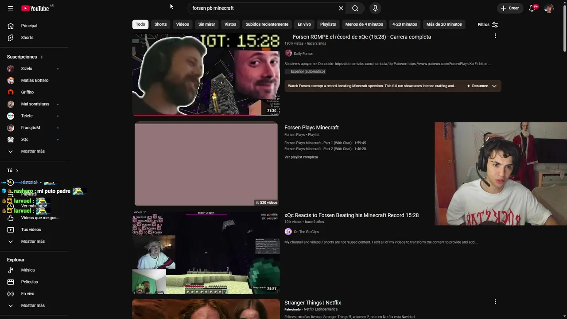The height and width of the screenshot is (319, 567).
Task: Click the magnifier search button
Action: (x=355, y=8)
